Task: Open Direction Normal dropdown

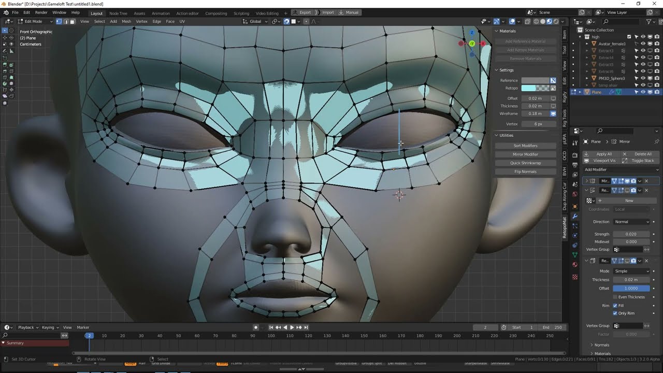Action: click(x=631, y=222)
